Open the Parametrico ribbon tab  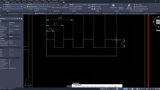pyautogui.click(x=13, y=2)
